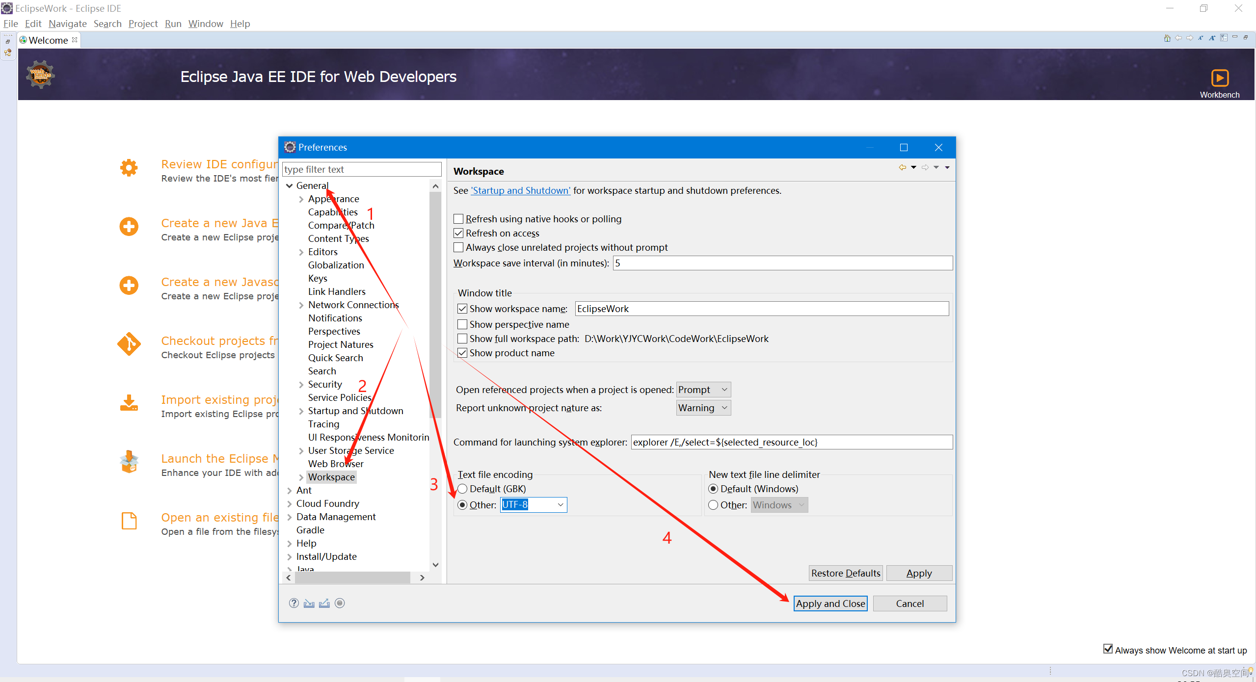Image resolution: width=1256 pixels, height=682 pixels.
Task: Click tree vertical scrollbar thumb
Action: point(435,305)
